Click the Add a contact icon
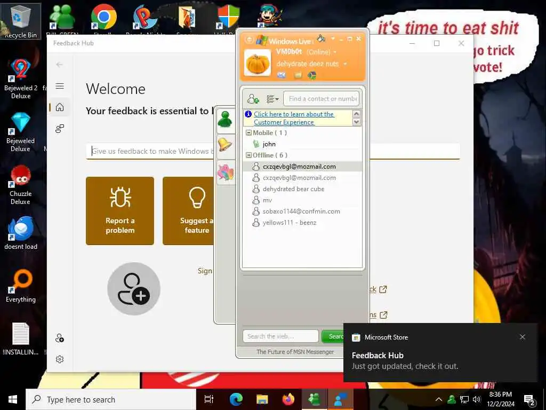The height and width of the screenshot is (410, 546). pyautogui.click(x=253, y=99)
